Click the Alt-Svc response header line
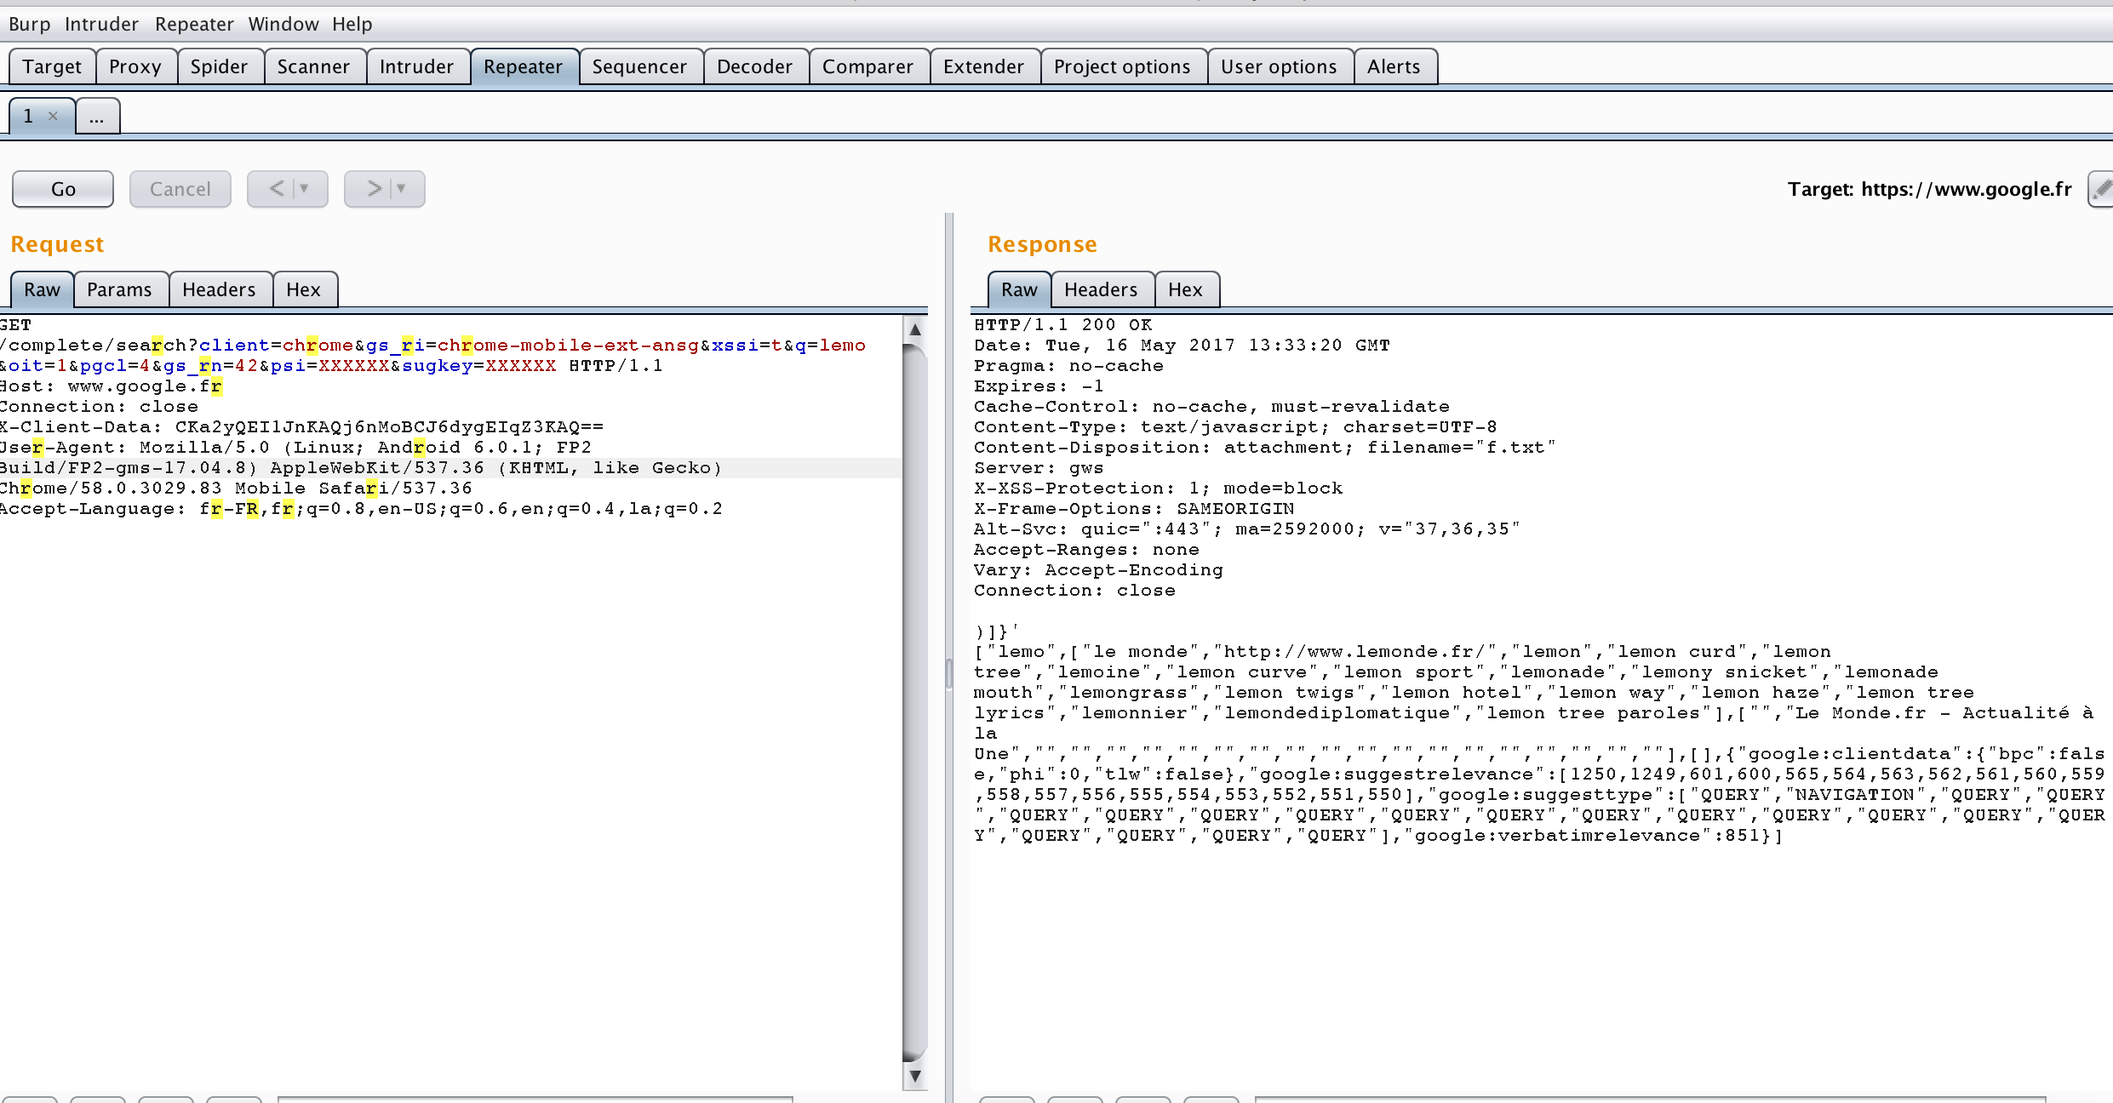2113x1103 pixels. 1247,529
